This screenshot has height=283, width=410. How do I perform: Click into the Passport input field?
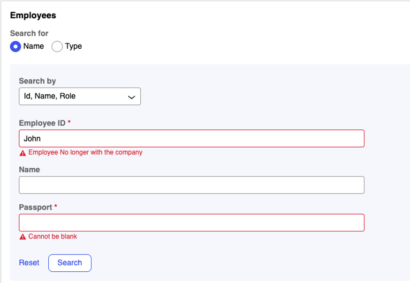(x=191, y=223)
